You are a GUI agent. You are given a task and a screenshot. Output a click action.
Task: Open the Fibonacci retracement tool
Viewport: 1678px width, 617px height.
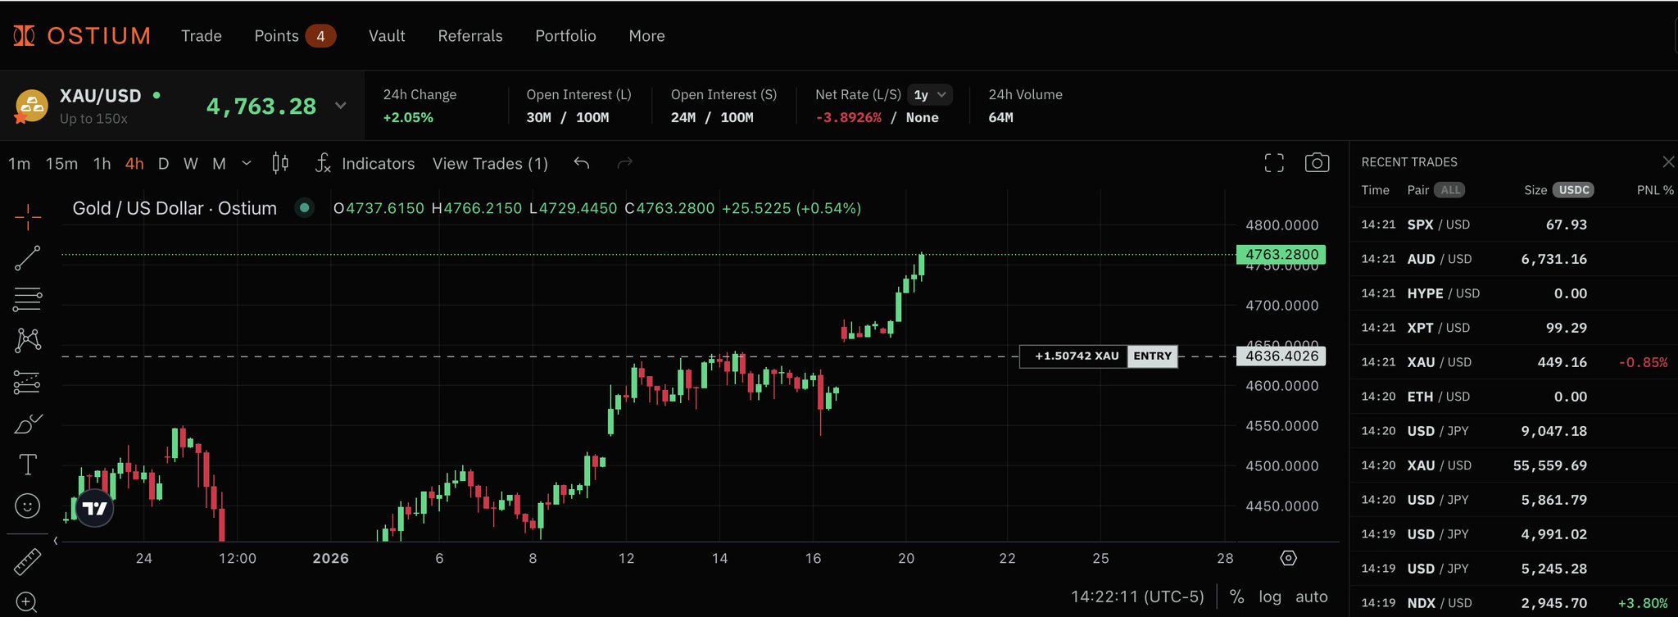click(27, 299)
